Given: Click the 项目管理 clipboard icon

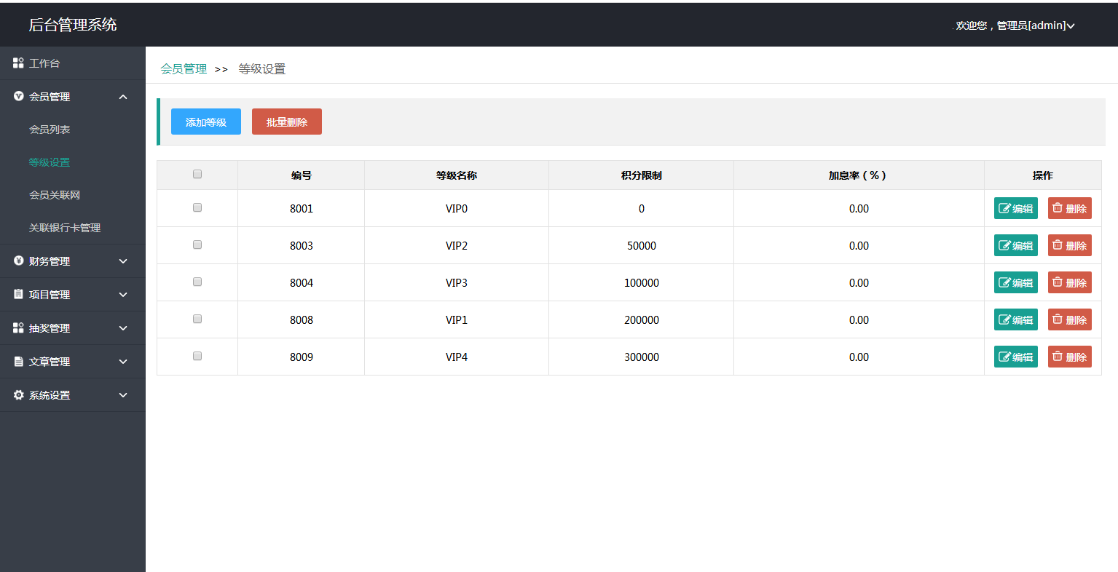Looking at the screenshot, I should 19,294.
